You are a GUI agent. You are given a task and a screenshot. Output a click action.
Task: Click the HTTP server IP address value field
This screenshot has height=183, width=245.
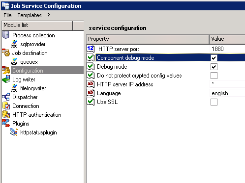tap(227, 84)
